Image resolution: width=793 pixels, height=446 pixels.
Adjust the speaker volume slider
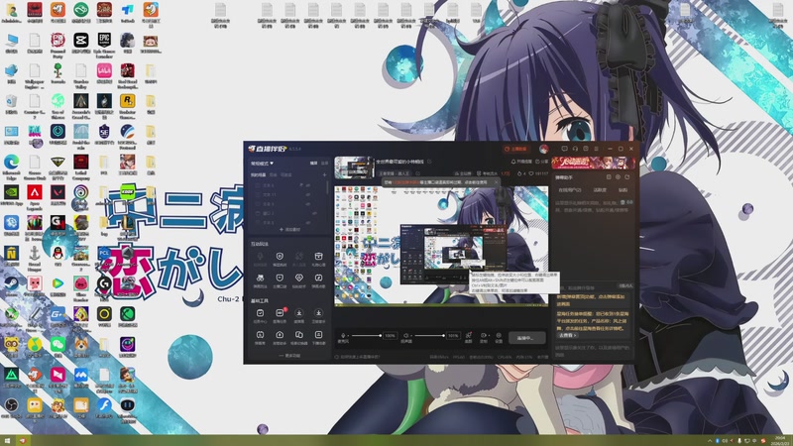point(430,335)
